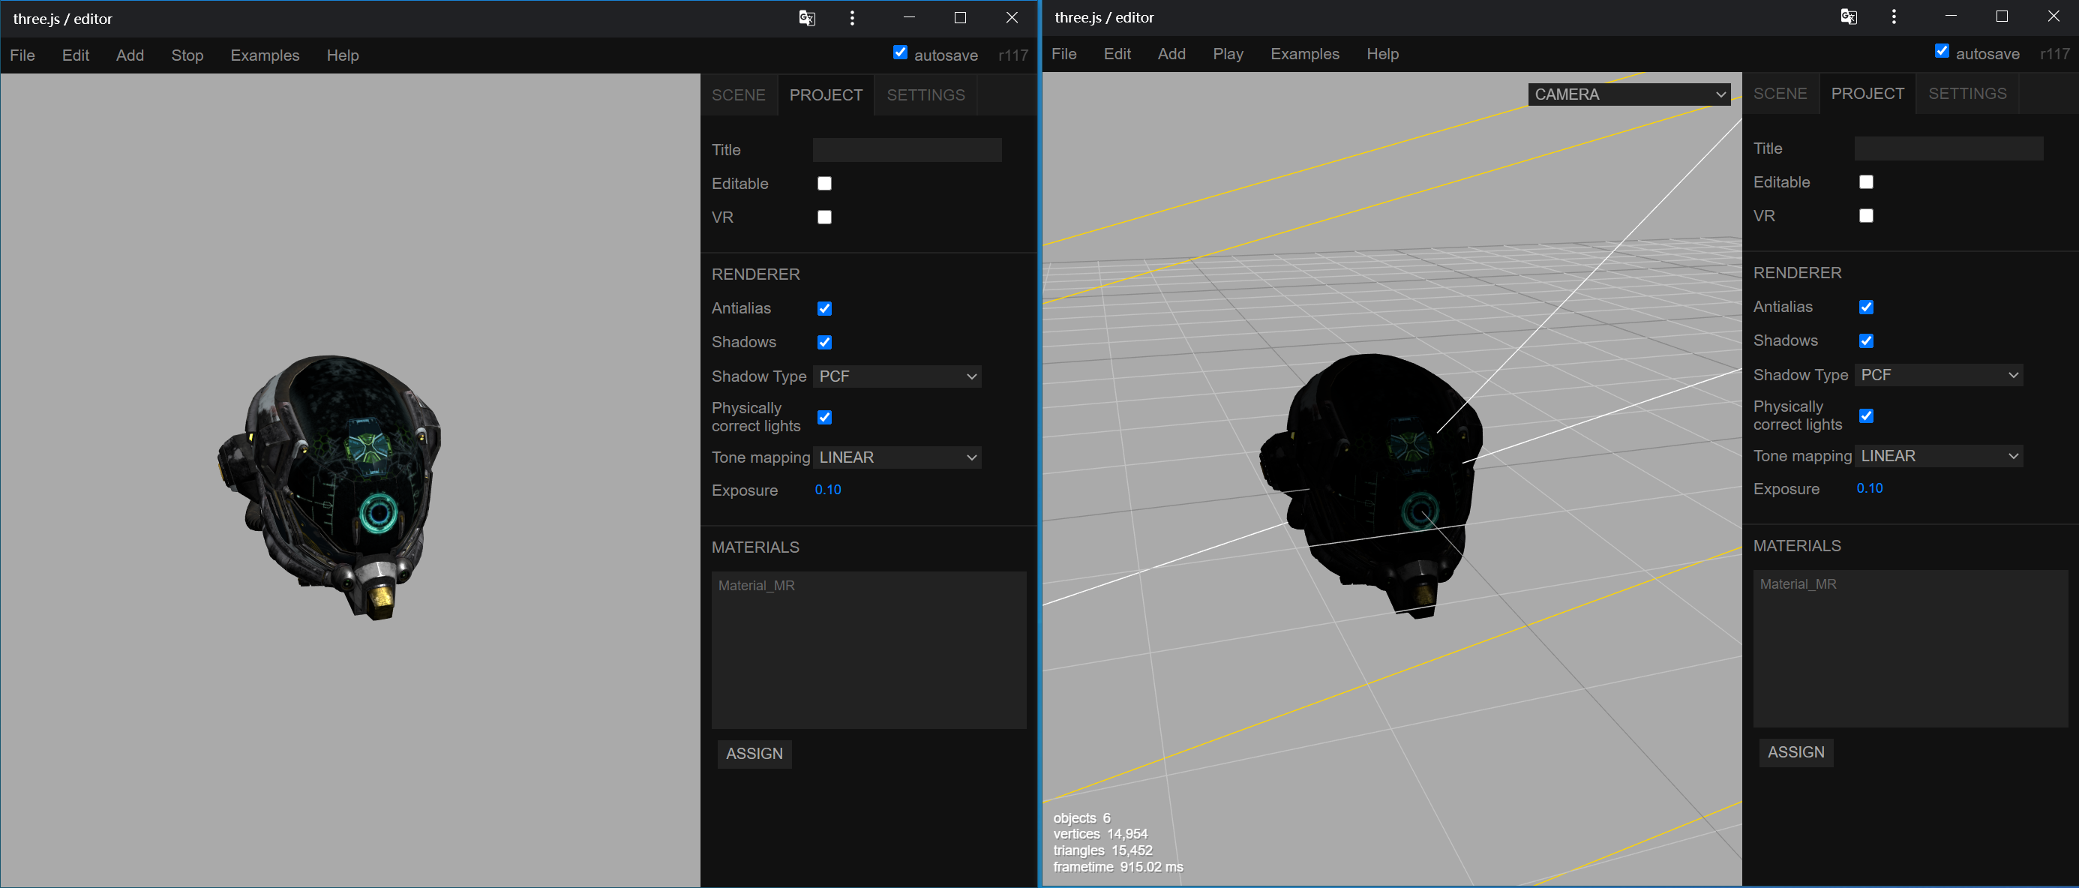The image size is (2079, 888).
Task: Click Play in right window menu bar
Action: click(x=1228, y=53)
